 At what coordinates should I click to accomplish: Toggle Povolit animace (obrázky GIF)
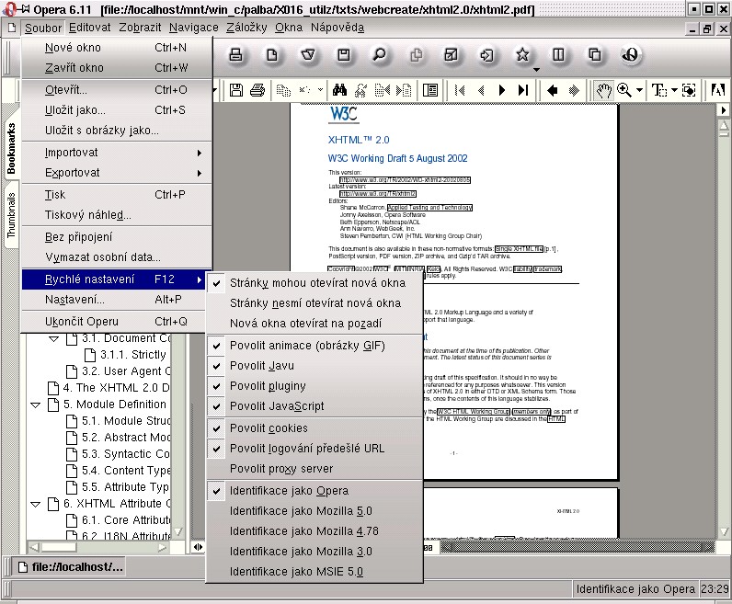coord(315,346)
